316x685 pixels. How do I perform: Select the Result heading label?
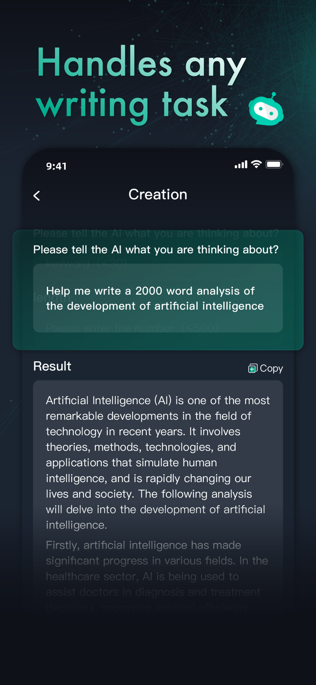pyautogui.click(x=52, y=366)
